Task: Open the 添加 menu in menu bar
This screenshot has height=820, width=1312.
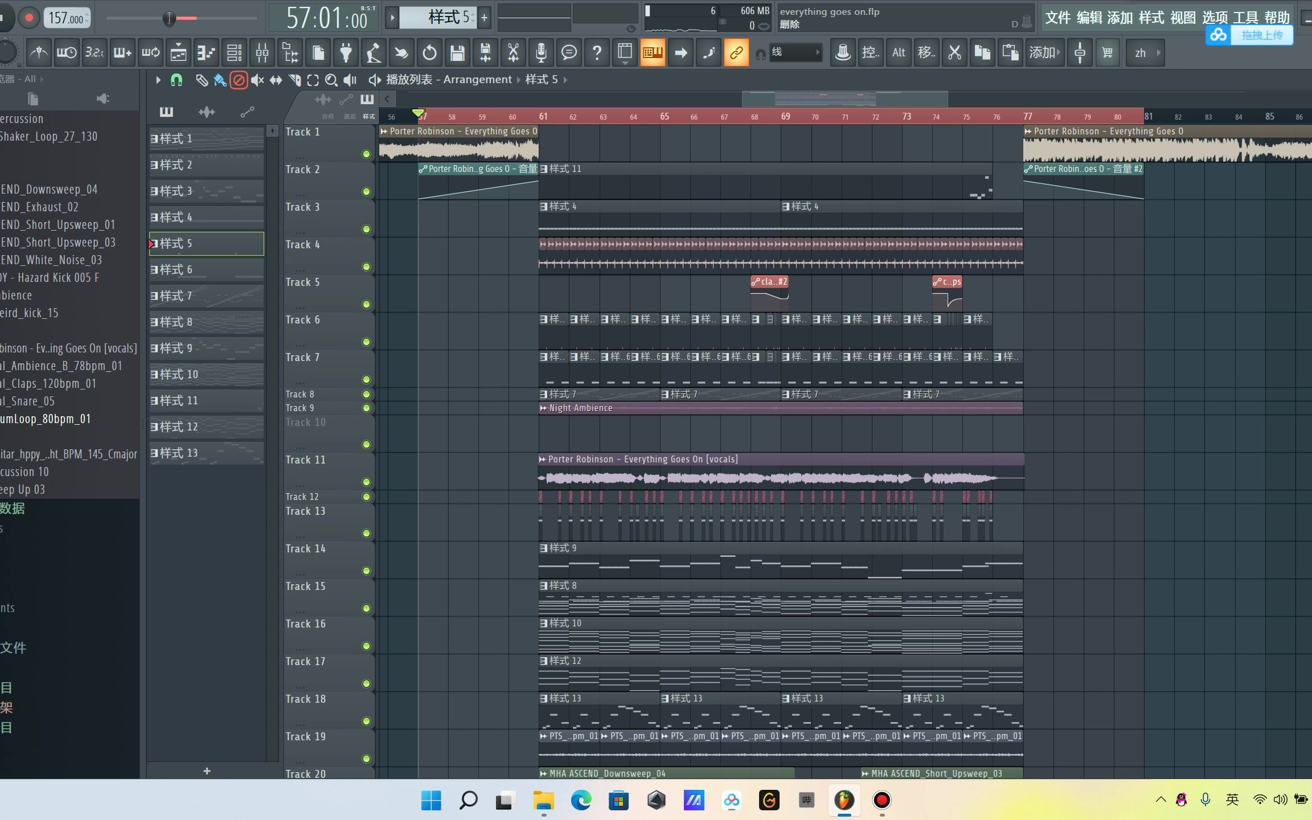Action: point(1120,18)
